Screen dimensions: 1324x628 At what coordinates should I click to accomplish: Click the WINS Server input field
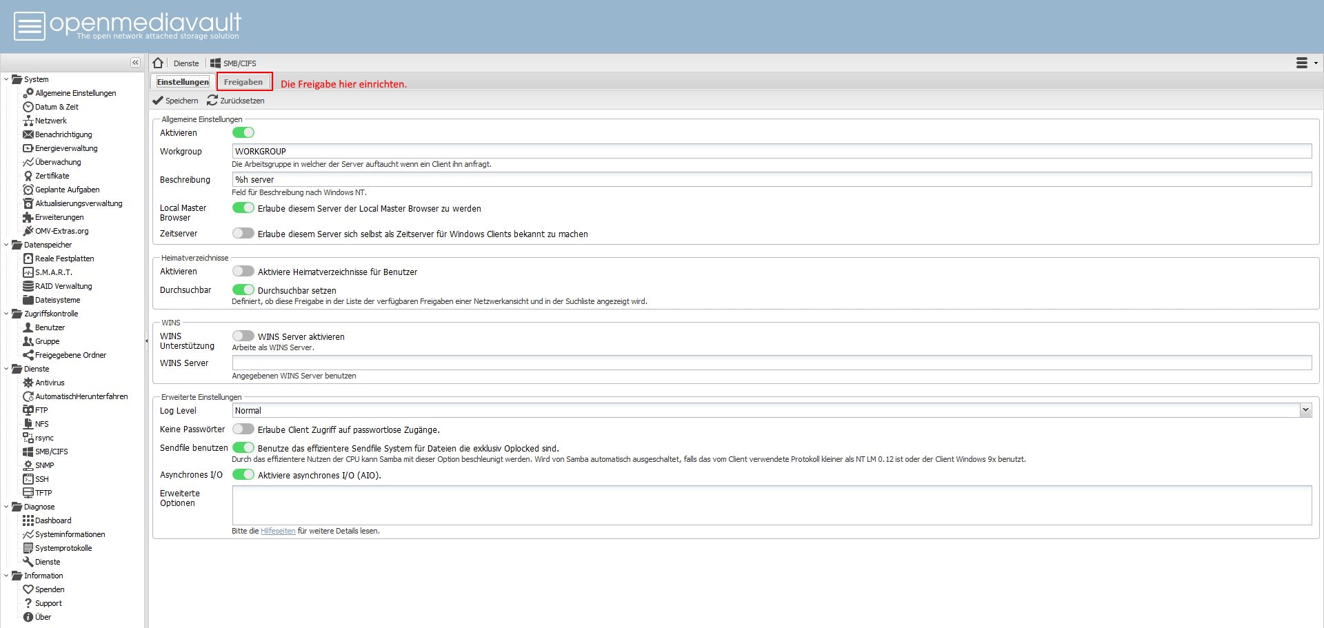(x=772, y=363)
